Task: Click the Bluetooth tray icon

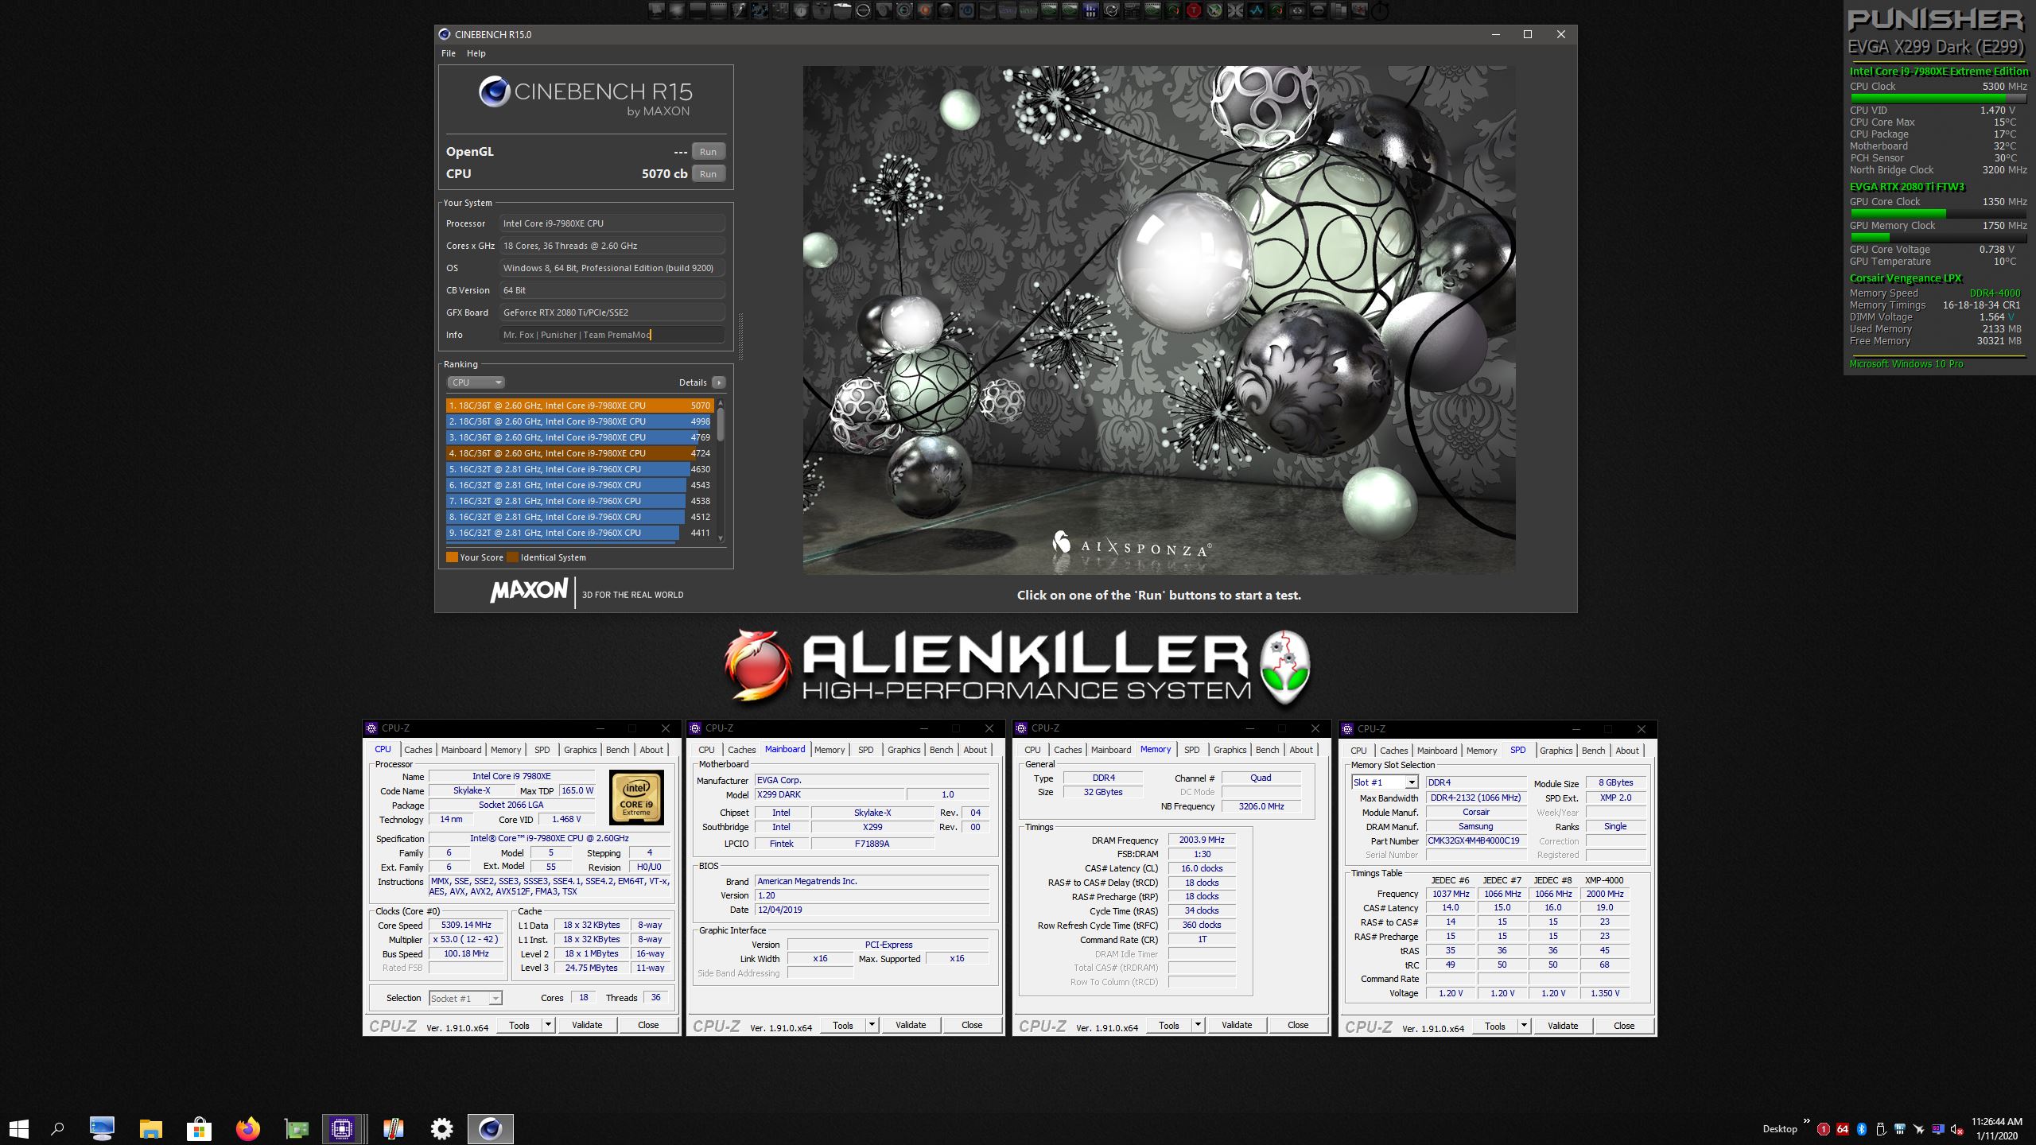Action: pyautogui.click(x=1862, y=1129)
